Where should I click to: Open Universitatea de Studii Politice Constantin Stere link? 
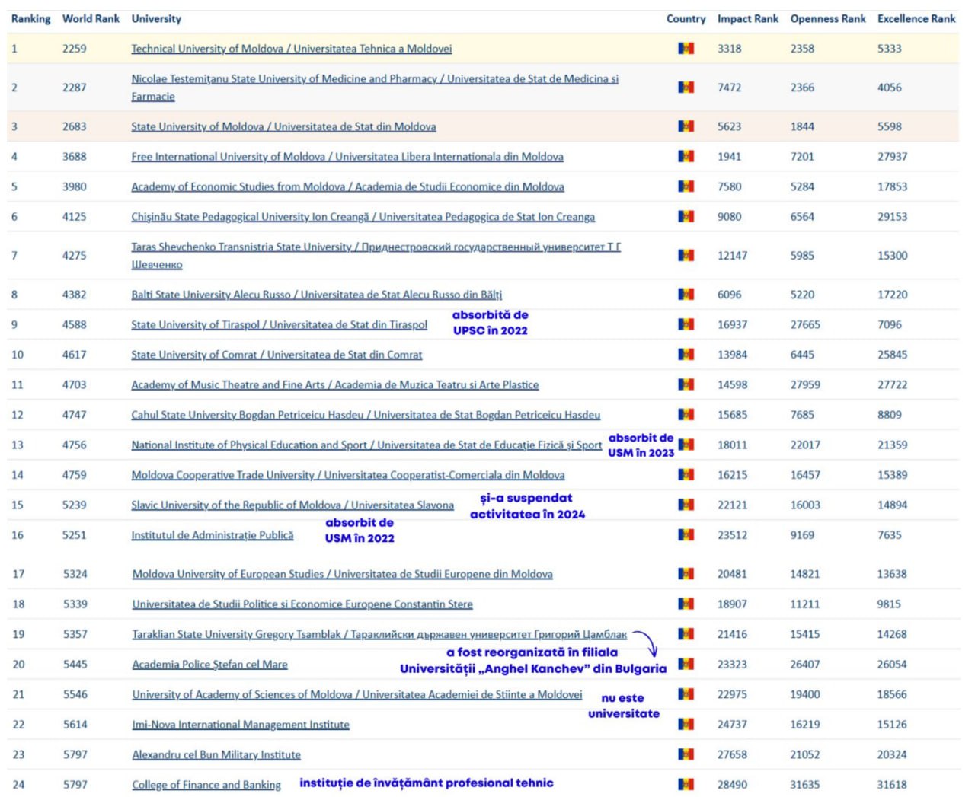(x=302, y=604)
